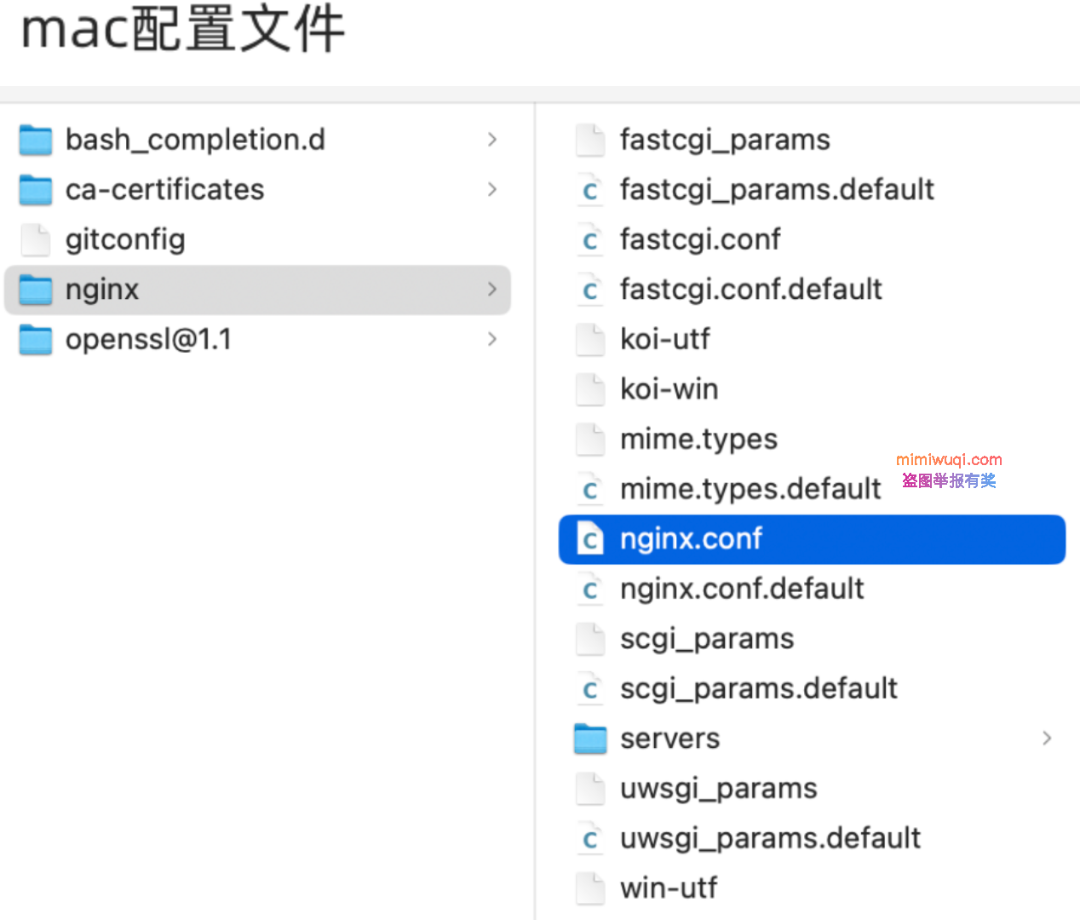
Task: Click the openssl@1.1 folder icon
Action: [x=36, y=340]
